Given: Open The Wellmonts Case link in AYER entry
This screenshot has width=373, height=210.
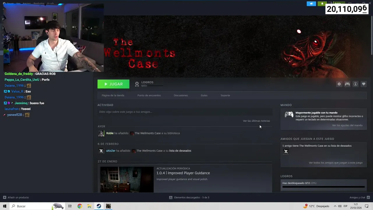Looking at the screenshot, I should coord(148,133).
